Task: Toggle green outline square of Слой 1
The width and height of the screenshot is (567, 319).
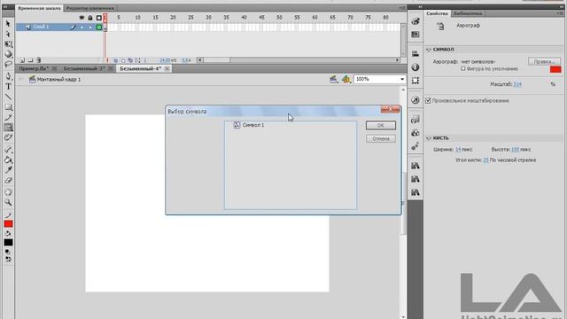Action: coord(98,27)
